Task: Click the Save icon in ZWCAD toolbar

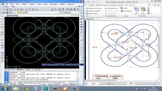Action: [10, 9]
